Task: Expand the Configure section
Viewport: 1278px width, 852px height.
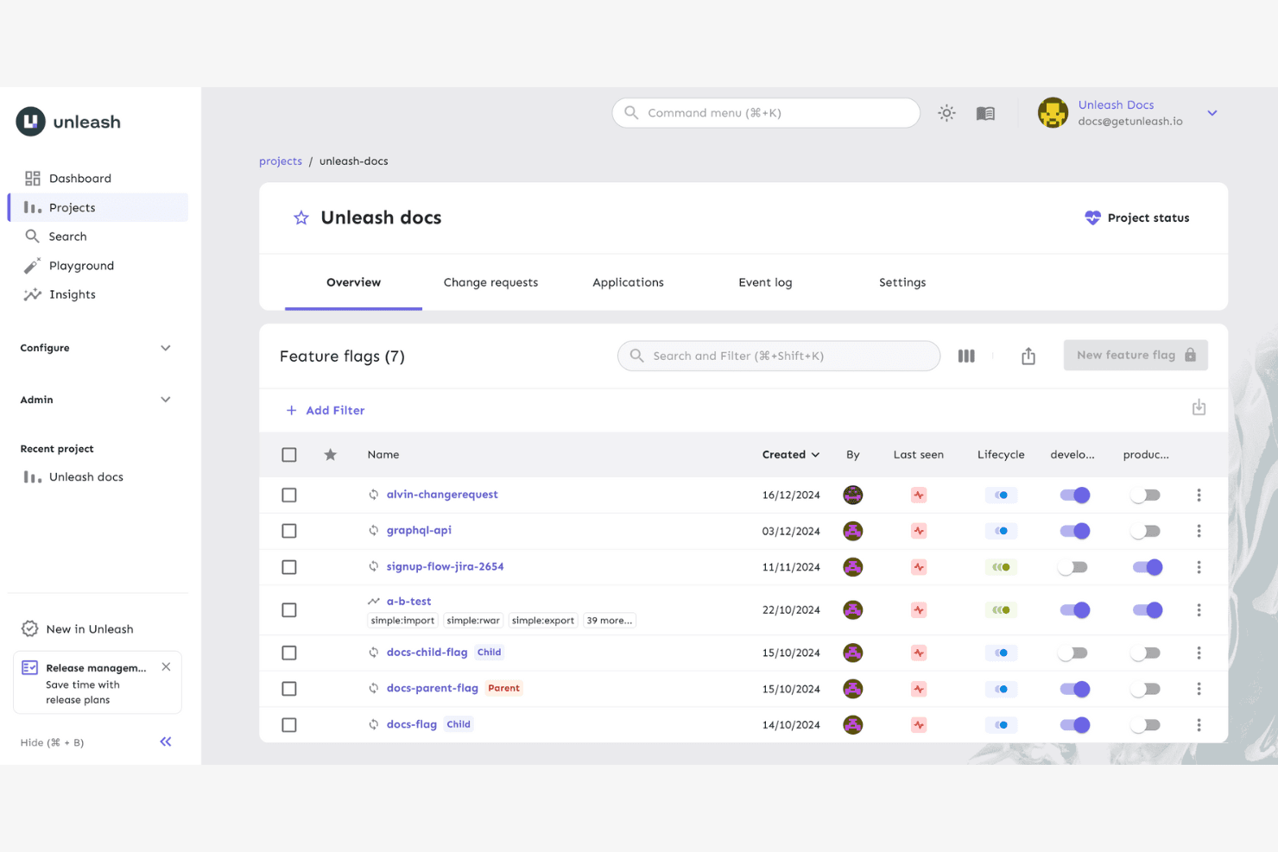Action: point(96,348)
